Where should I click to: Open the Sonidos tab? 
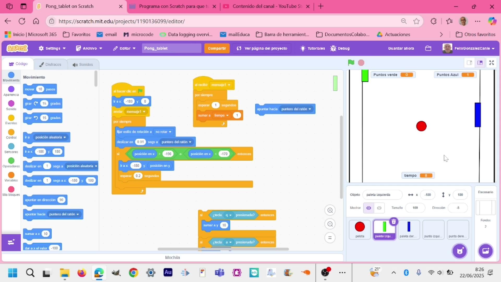[83, 64]
